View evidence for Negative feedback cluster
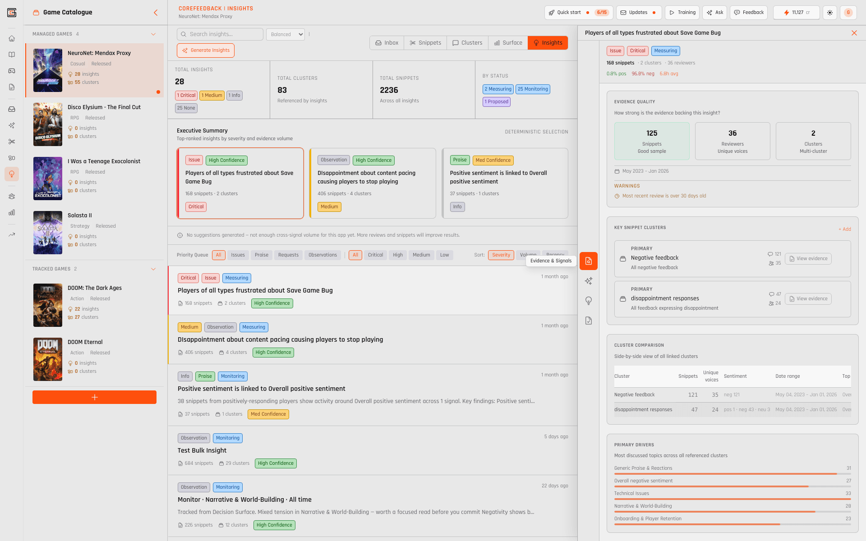 pyautogui.click(x=808, y=259)
